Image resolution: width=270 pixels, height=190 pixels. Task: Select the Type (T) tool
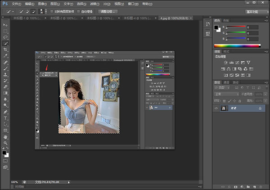pos(5,118)
